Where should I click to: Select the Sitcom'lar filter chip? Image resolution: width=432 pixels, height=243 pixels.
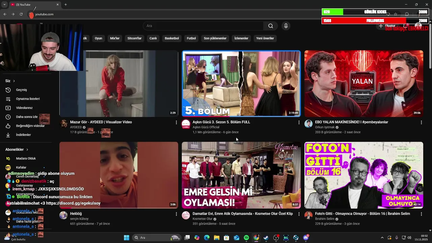click(x=134, y=38)
